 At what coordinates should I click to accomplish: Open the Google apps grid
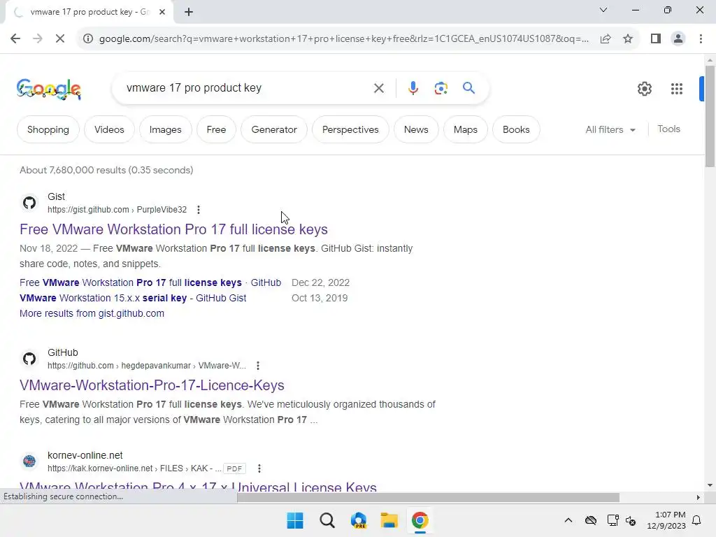pyautogui.click(x=676, y=89)
